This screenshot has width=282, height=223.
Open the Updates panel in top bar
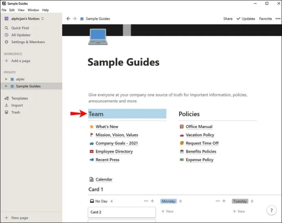coord(246,19)
